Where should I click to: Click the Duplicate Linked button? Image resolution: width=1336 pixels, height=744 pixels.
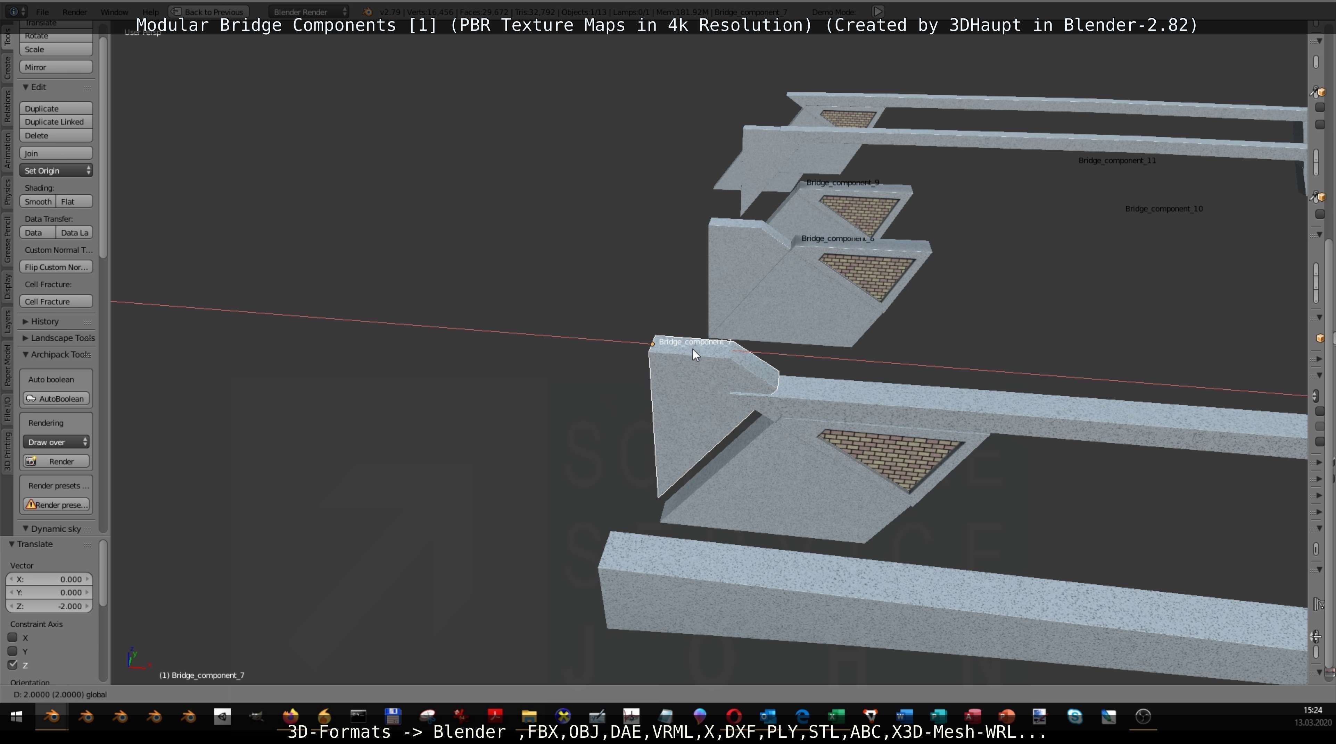pos(56,122)
